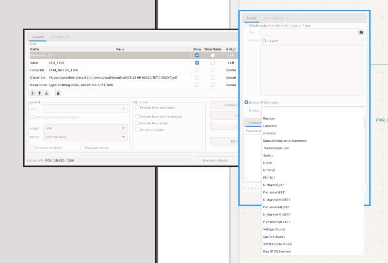
Task: Click H Align Center cell of Footprint row
Action: click(x=231, y=70)
